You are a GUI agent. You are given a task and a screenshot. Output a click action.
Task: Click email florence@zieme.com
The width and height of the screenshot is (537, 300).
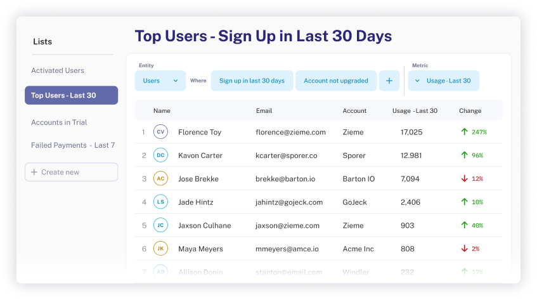[x=290, y=132]
